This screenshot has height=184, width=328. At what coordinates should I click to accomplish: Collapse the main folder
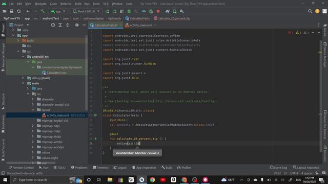coord(23,83)
